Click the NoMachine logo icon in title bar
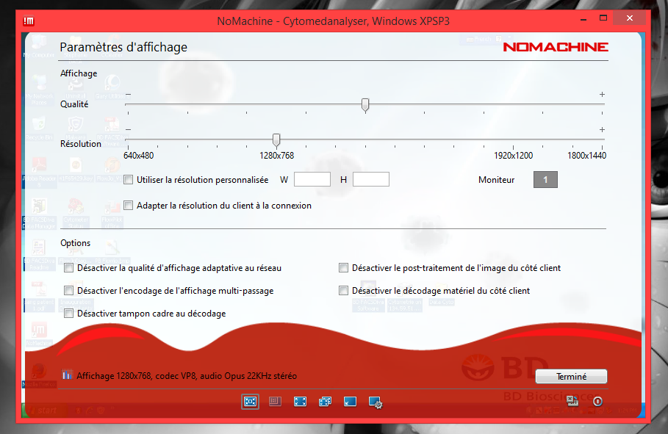 [x=29, y=21]
